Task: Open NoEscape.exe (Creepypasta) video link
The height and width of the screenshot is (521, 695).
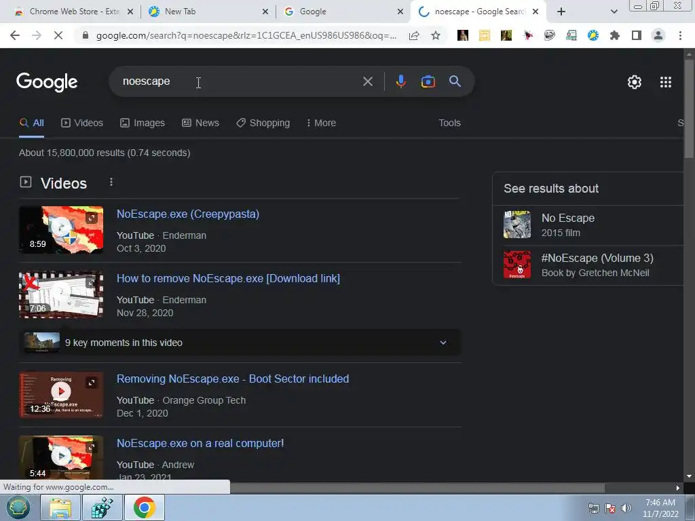Action: tap(188, 214)
